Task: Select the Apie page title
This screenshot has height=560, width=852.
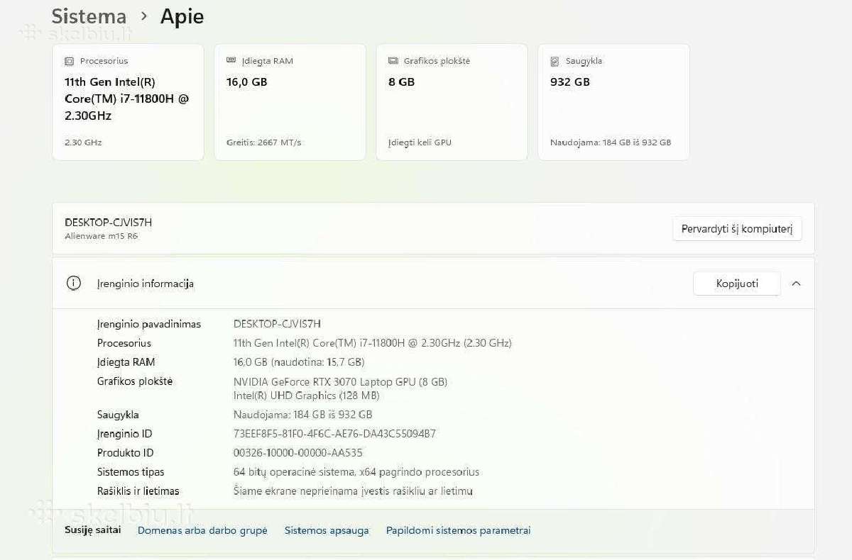Action: tap(182, 16)
